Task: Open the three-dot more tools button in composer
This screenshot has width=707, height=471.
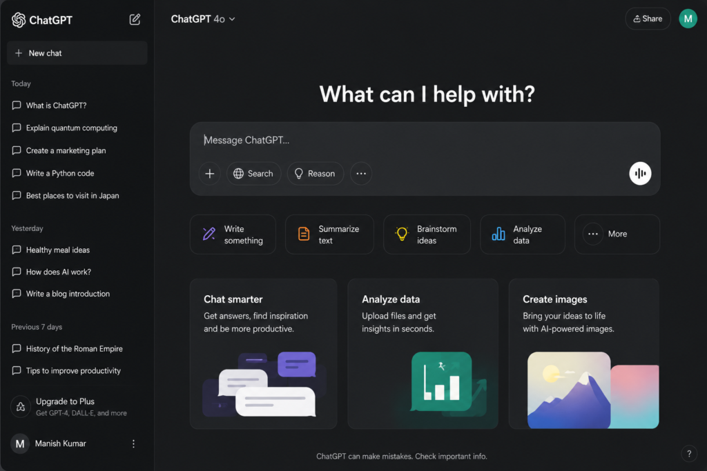Action: point(361,173)
